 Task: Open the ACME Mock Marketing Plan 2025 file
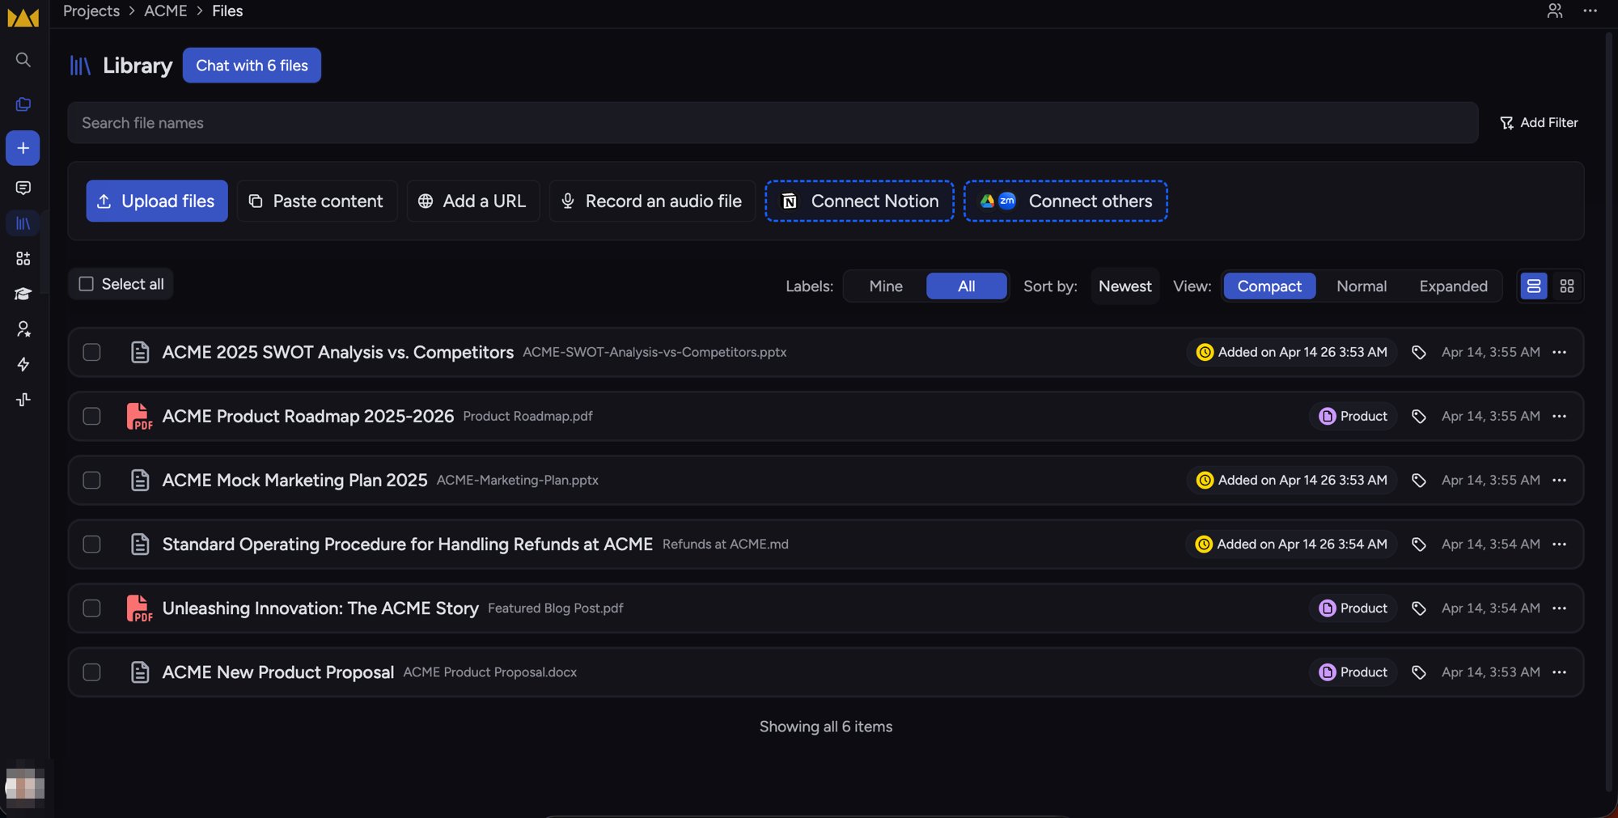coord(294,481)
